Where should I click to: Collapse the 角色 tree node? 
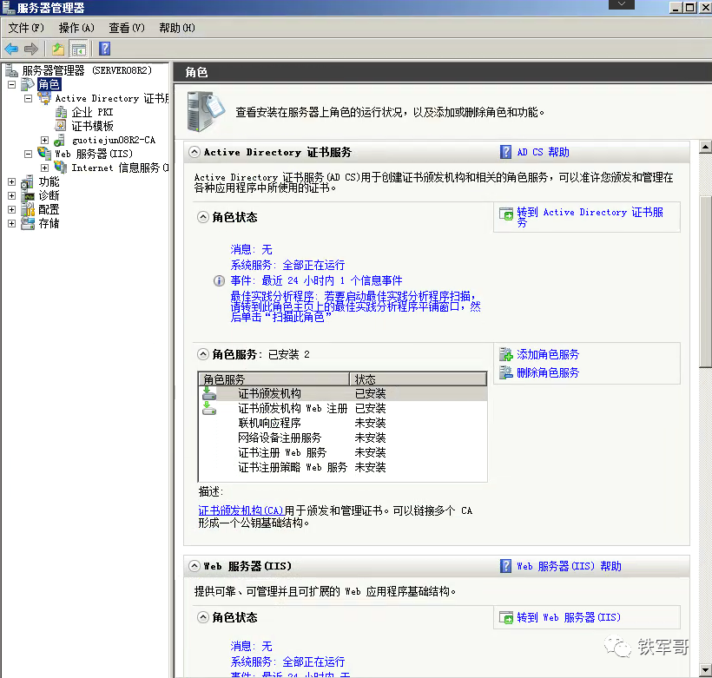coord(12,84)
